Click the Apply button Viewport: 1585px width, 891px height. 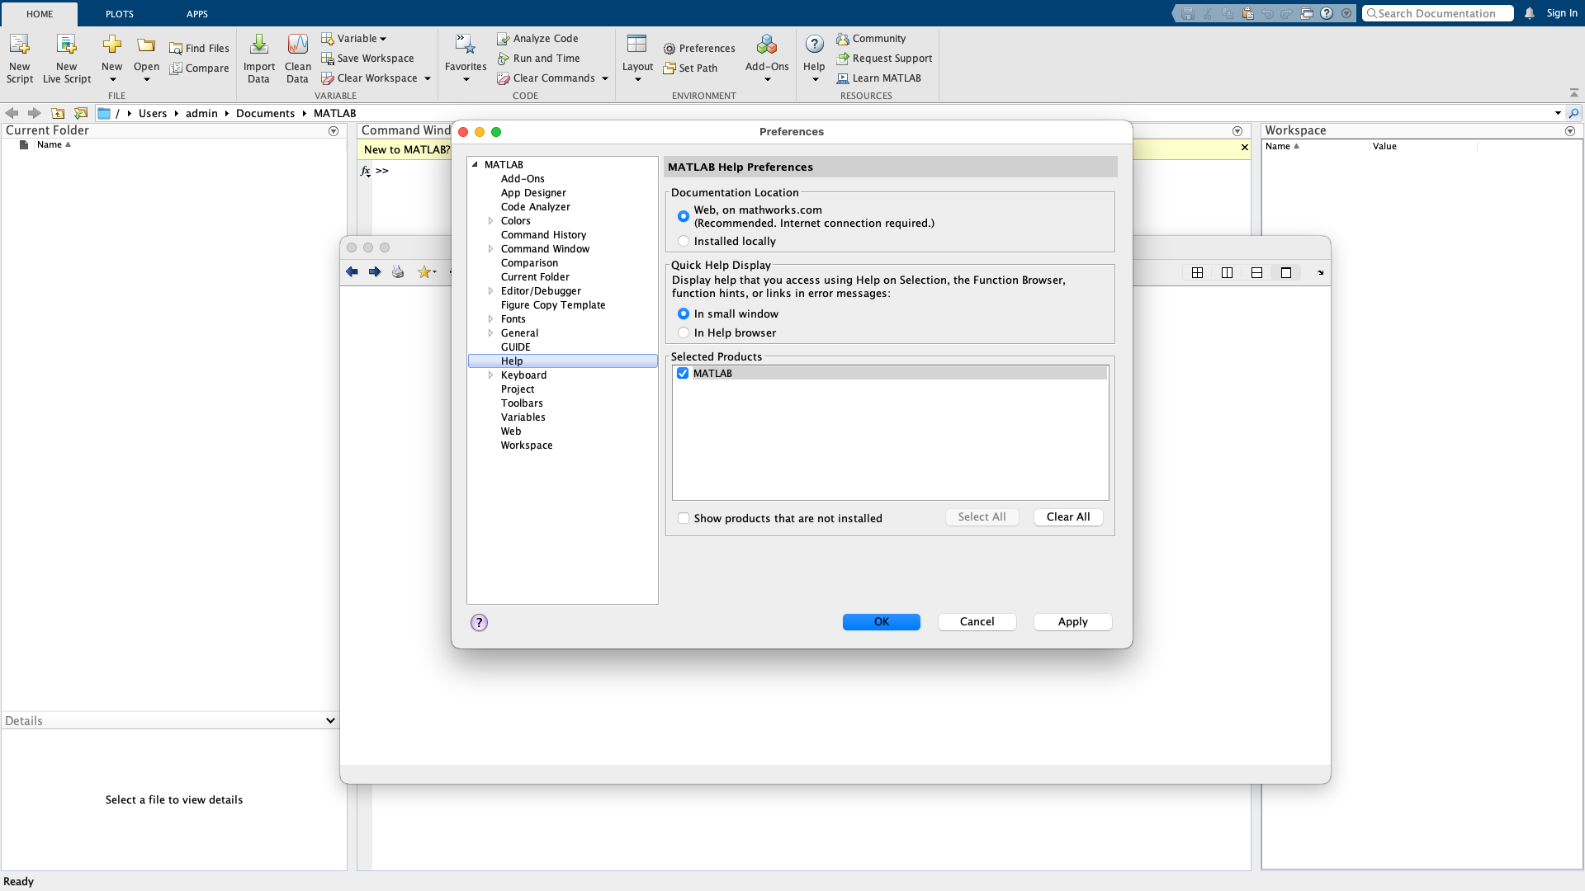tap(1072, 622)
